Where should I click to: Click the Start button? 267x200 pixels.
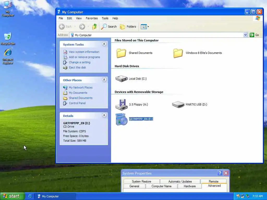pos(12,196)
